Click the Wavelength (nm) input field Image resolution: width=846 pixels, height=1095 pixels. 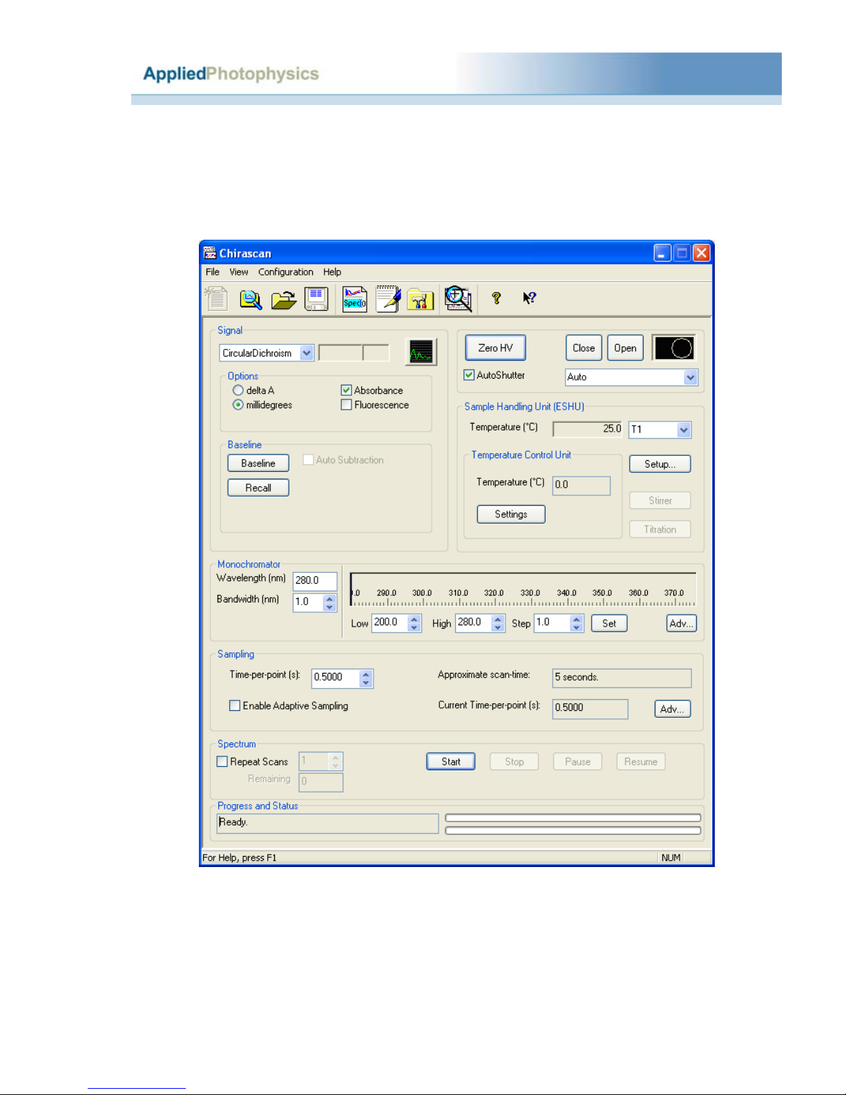click(x=315, y=581)
